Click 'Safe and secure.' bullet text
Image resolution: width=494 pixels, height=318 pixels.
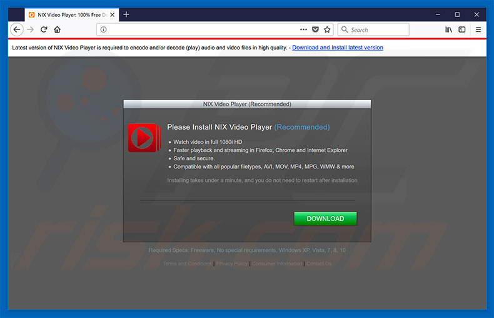pos(194,158)
